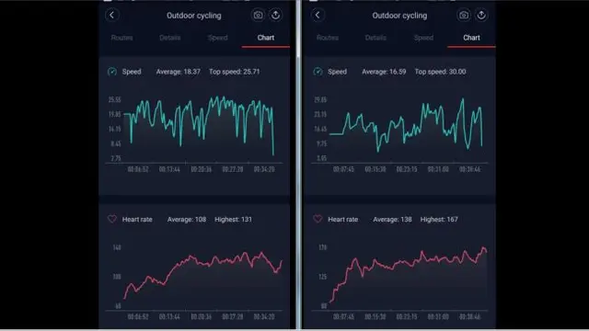Click 'Average: 16.59' speed value
The width and height of the screenshot is (589, 331).
click(384, 72)
